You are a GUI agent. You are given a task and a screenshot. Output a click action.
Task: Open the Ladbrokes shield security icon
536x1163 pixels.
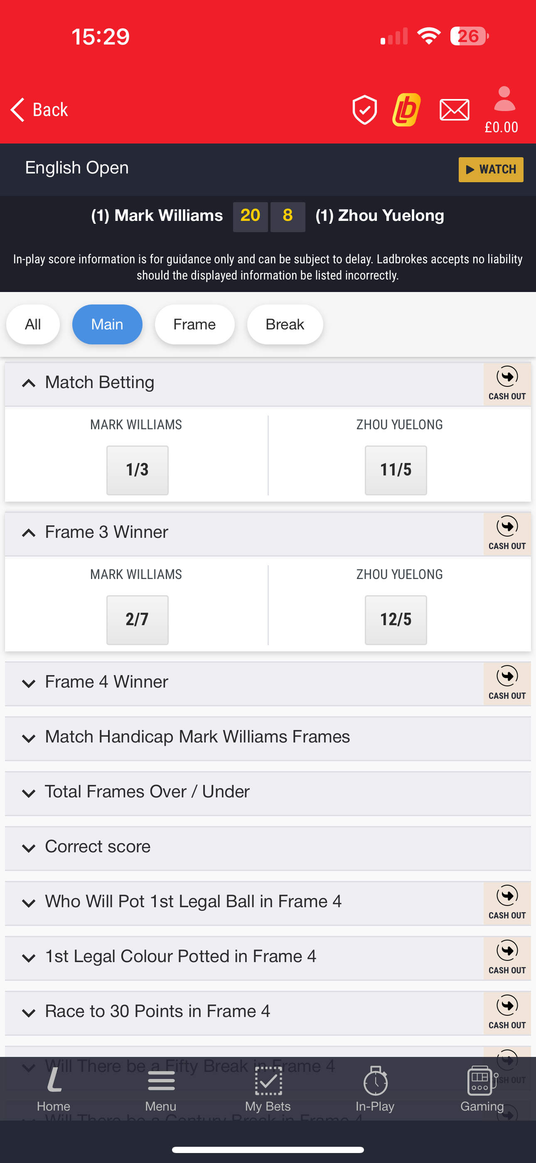[x=366, y=109]
